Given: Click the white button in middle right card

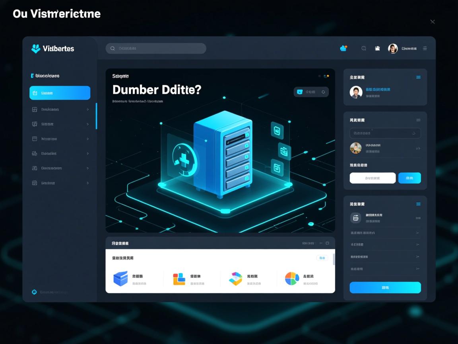Looking at the screenshot, I should click(373, 178).
